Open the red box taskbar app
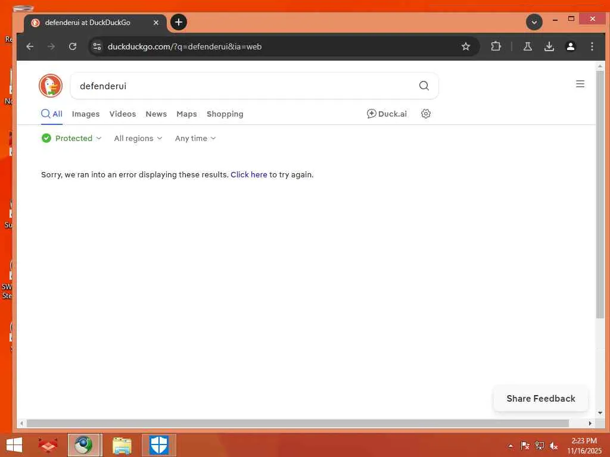This screenshot has height=457, width=610. coord(48,445)
